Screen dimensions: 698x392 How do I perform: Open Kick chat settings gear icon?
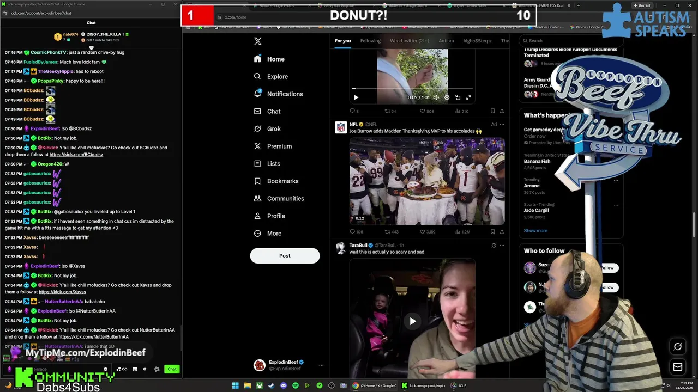[145, 369]
